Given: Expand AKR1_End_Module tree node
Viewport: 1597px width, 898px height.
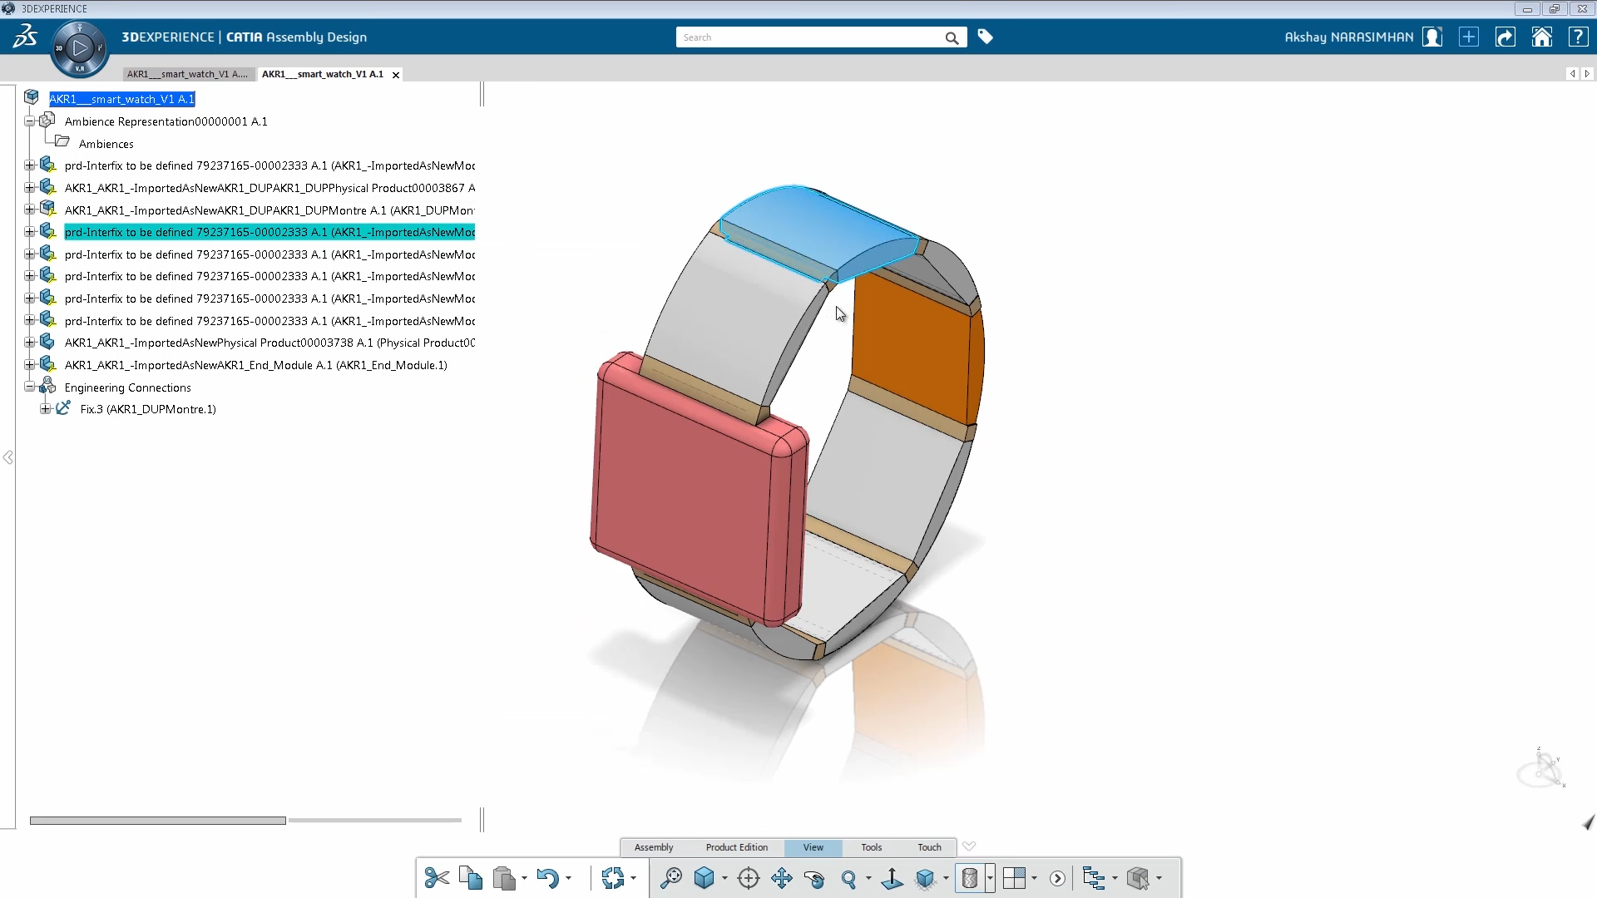Looking at the screenshot, I should point(29,365).
